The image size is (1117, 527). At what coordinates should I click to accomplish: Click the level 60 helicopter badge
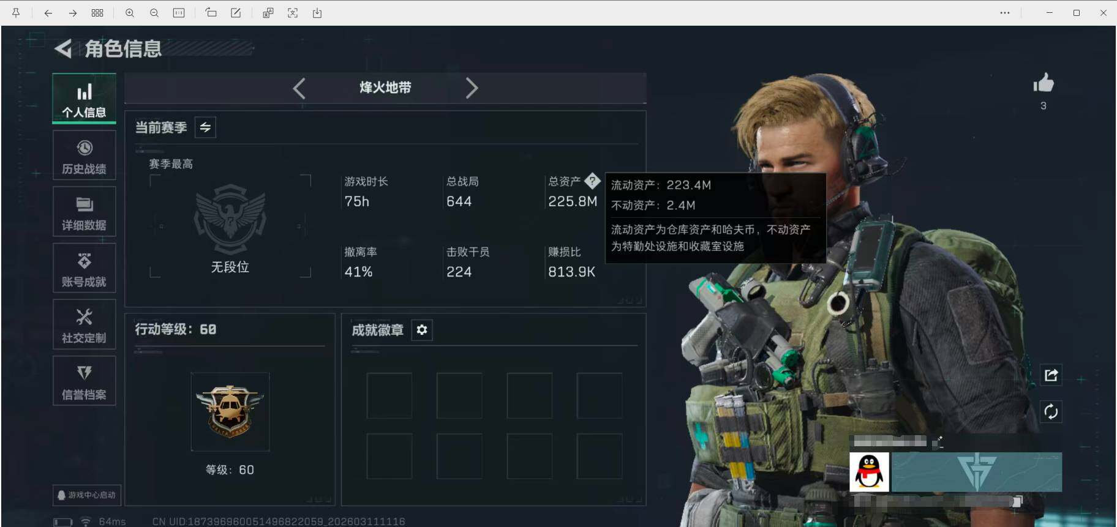[230, 411]
